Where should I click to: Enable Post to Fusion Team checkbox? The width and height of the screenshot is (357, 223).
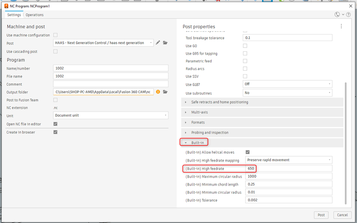pos(55,100)
